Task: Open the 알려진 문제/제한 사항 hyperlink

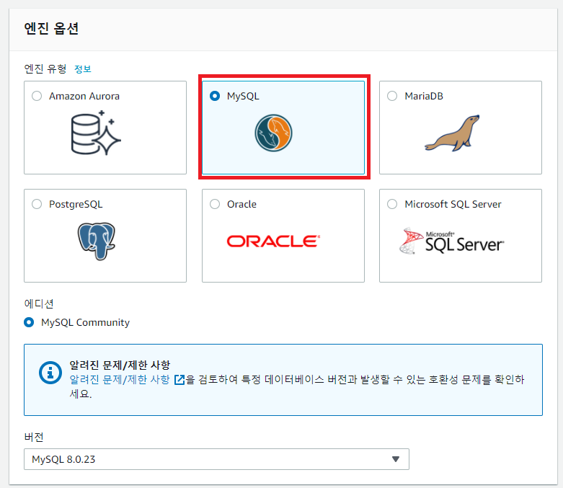Action: 120,380
